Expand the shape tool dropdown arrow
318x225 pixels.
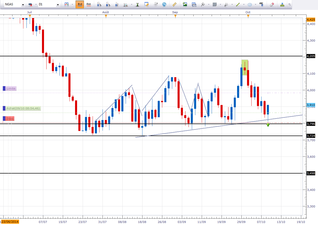(255, 5)
